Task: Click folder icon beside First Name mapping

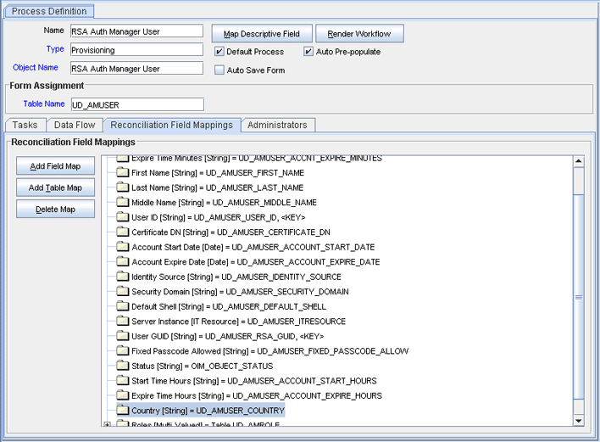Action: (122, 172)
